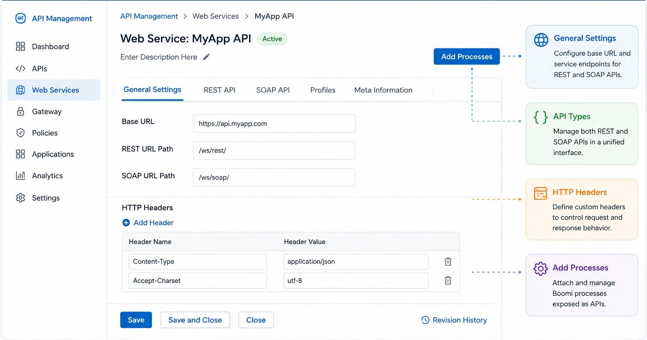This screenshot has width=647, height=340.
Task: Open the SOAP API tab
Action: [x=273, y=90]
